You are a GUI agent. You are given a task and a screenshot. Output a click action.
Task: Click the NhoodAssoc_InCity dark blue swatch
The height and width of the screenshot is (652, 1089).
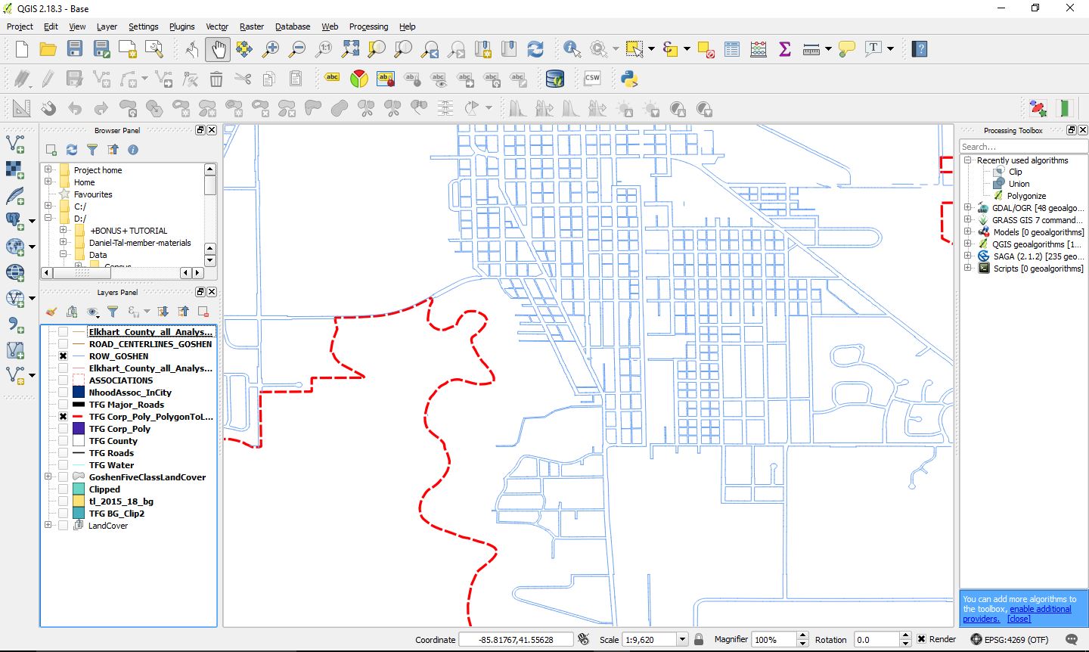[x=78, y=393]
